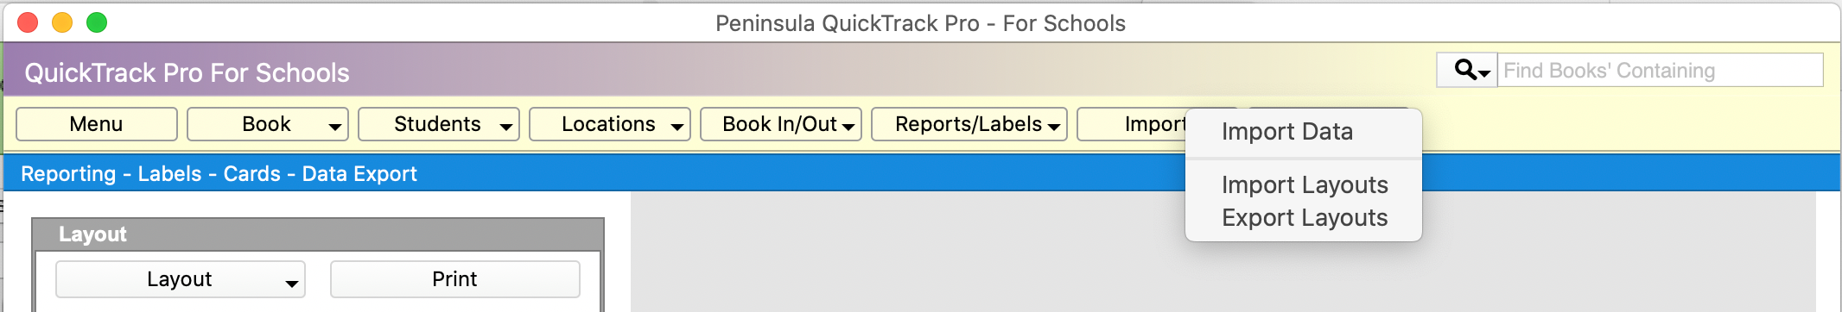The image size is (1842, 312).
Task: Focus the Find Books' Containing field
Action: pyautogui.click(x=1661, y=70)
